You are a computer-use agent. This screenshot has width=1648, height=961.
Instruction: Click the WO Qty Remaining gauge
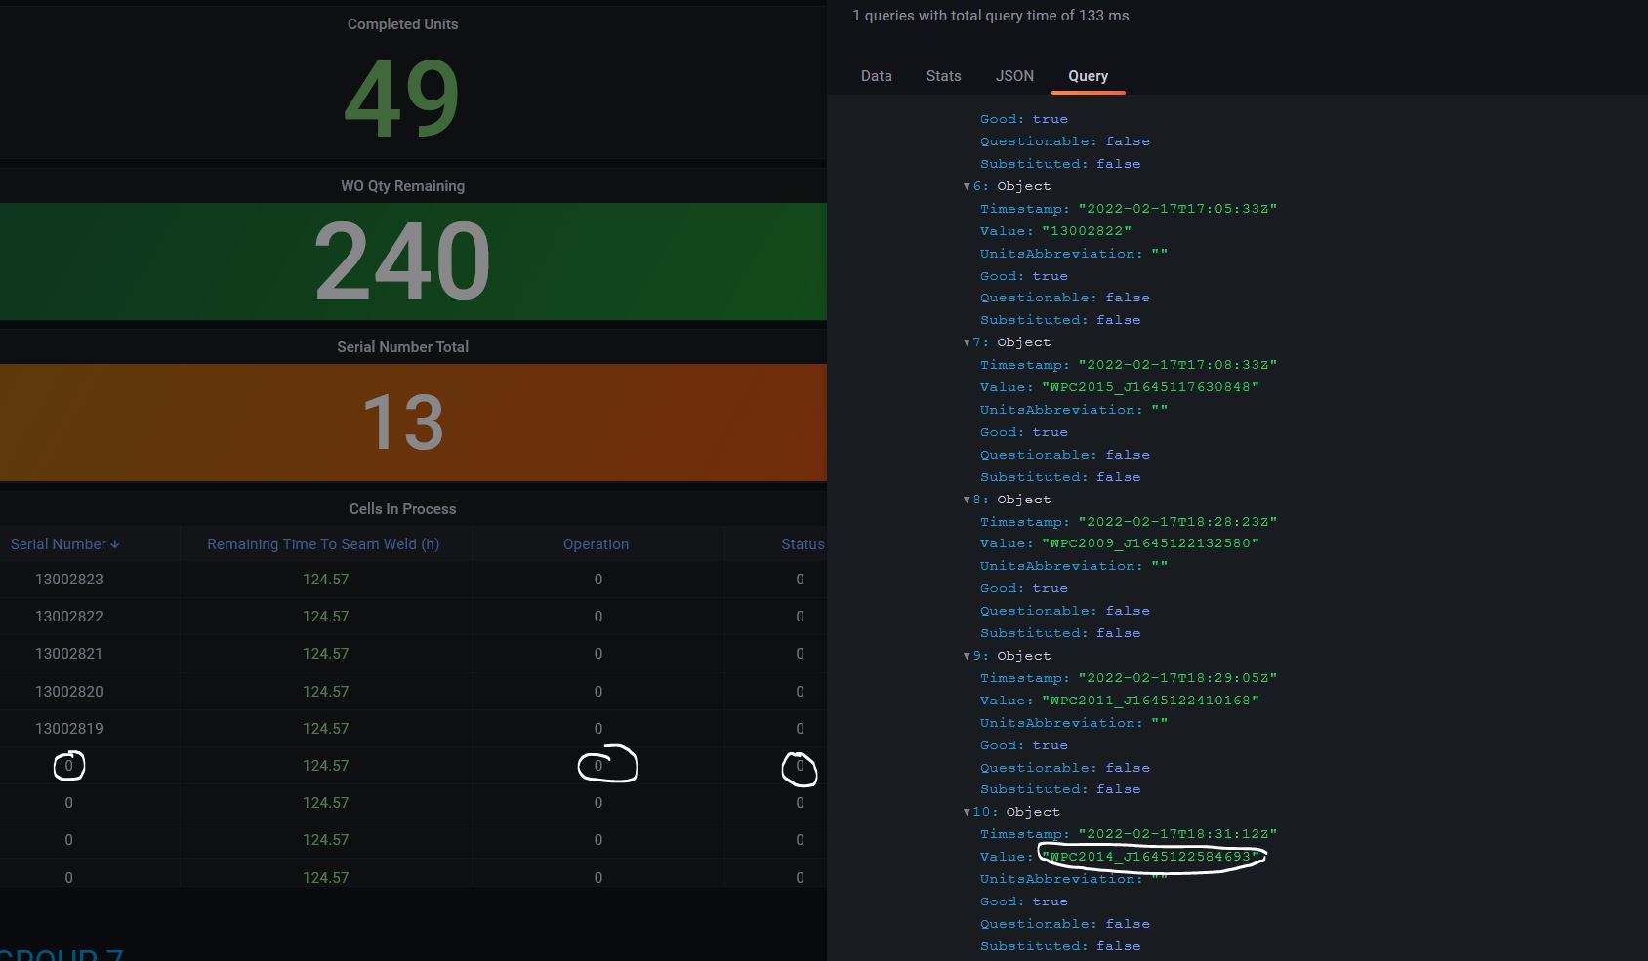click(x=401, y=260)
